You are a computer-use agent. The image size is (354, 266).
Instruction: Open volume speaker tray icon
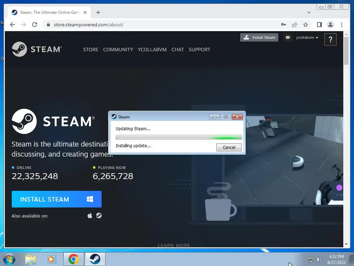(319, 259)
